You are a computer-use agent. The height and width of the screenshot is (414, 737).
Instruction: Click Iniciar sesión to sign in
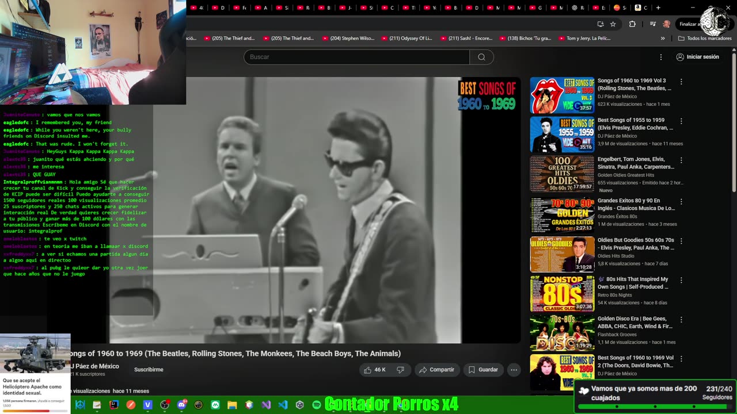point(697,57)
